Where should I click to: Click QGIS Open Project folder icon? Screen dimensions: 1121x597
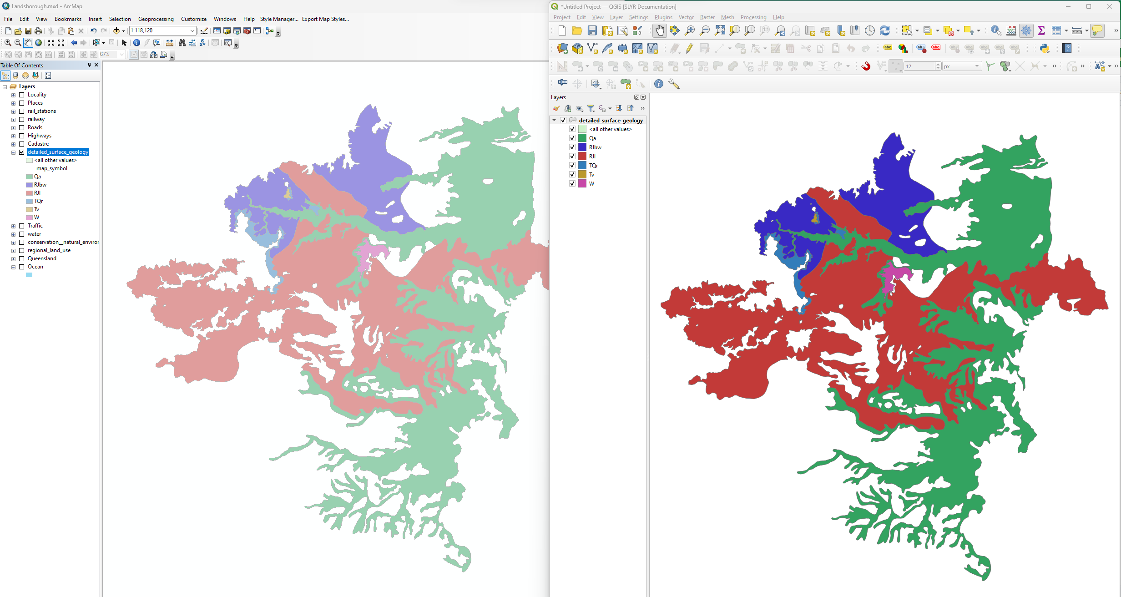tap(577, 30)
